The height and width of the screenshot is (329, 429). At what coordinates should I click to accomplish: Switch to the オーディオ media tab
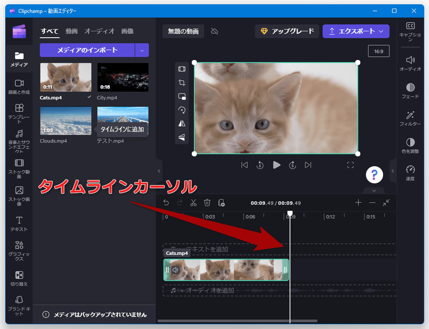click(99, 31)
